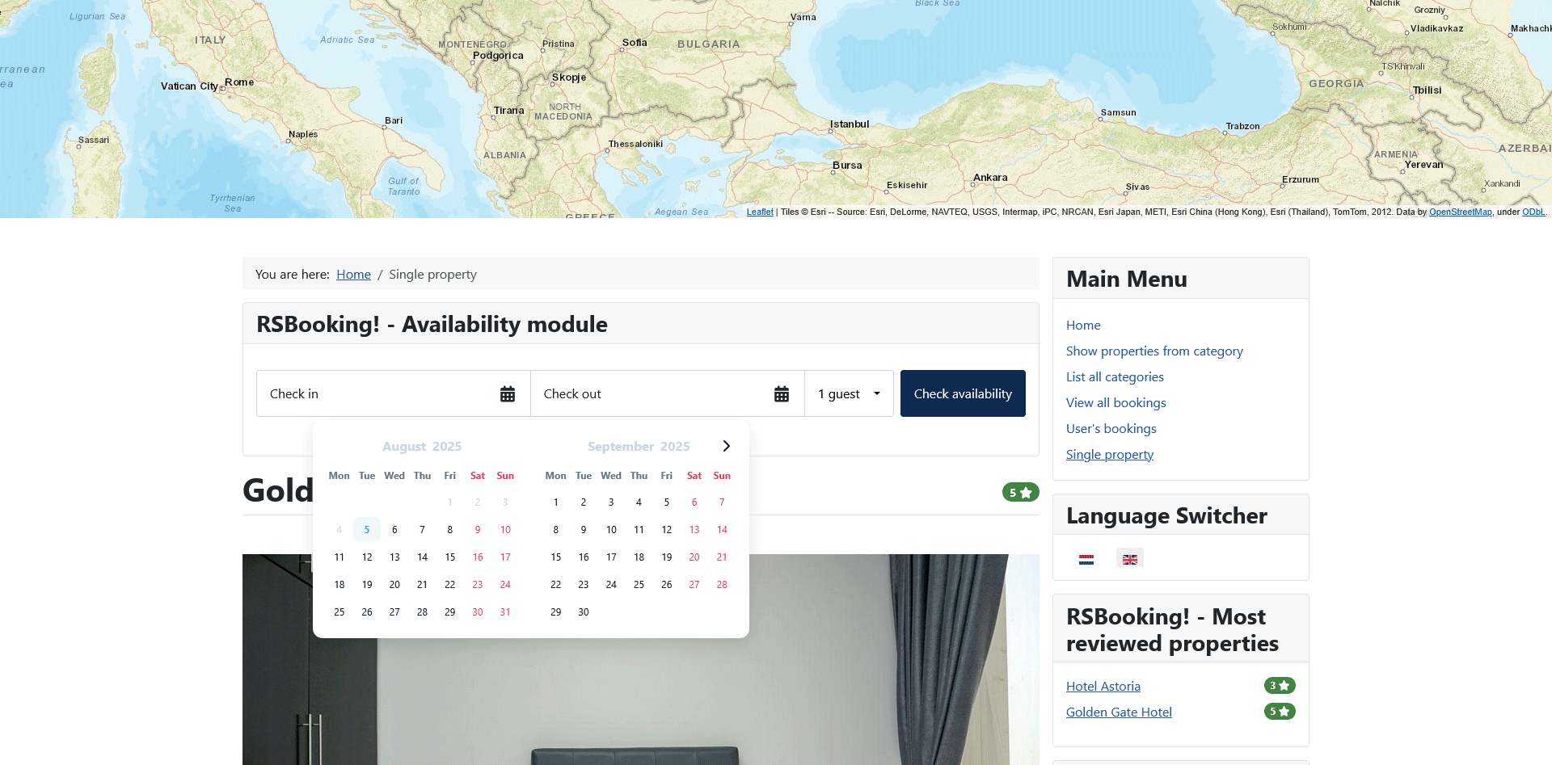Open Single property menu item
This screenshot has height=765, width=1552.
(1109, 454)
